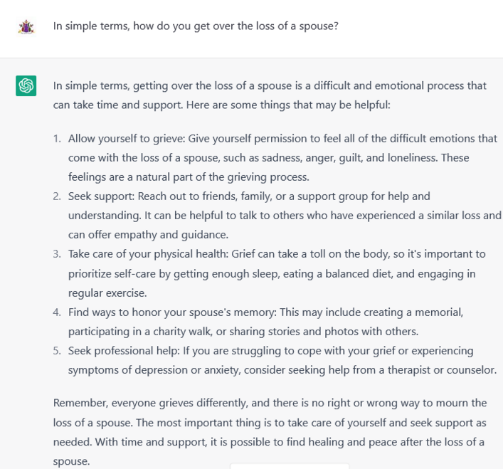503x469 pixels.
Task: Click the user's profile avatar icon
Action: 26,26
